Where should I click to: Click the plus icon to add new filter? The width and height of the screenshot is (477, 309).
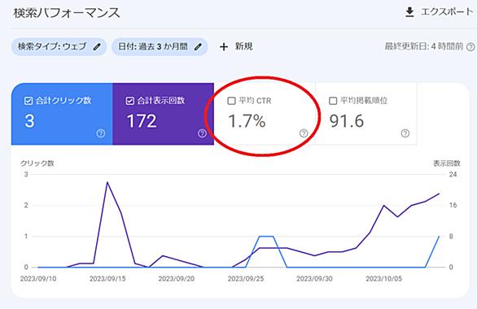(x=224, y=47)
